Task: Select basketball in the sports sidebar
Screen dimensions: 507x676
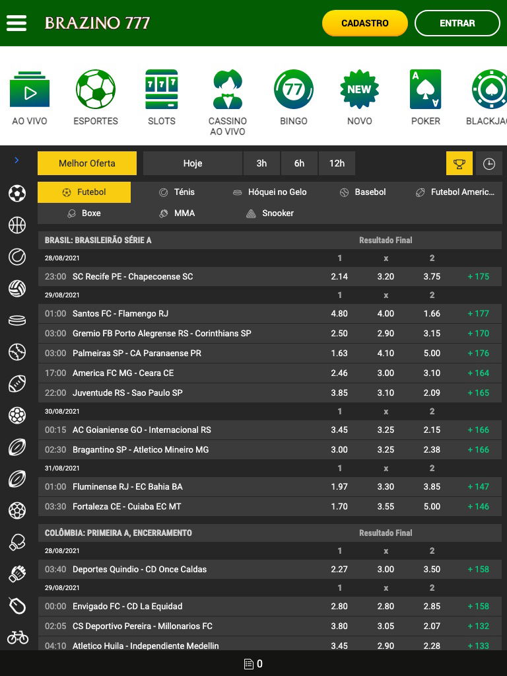Action: tap(17, 225)
